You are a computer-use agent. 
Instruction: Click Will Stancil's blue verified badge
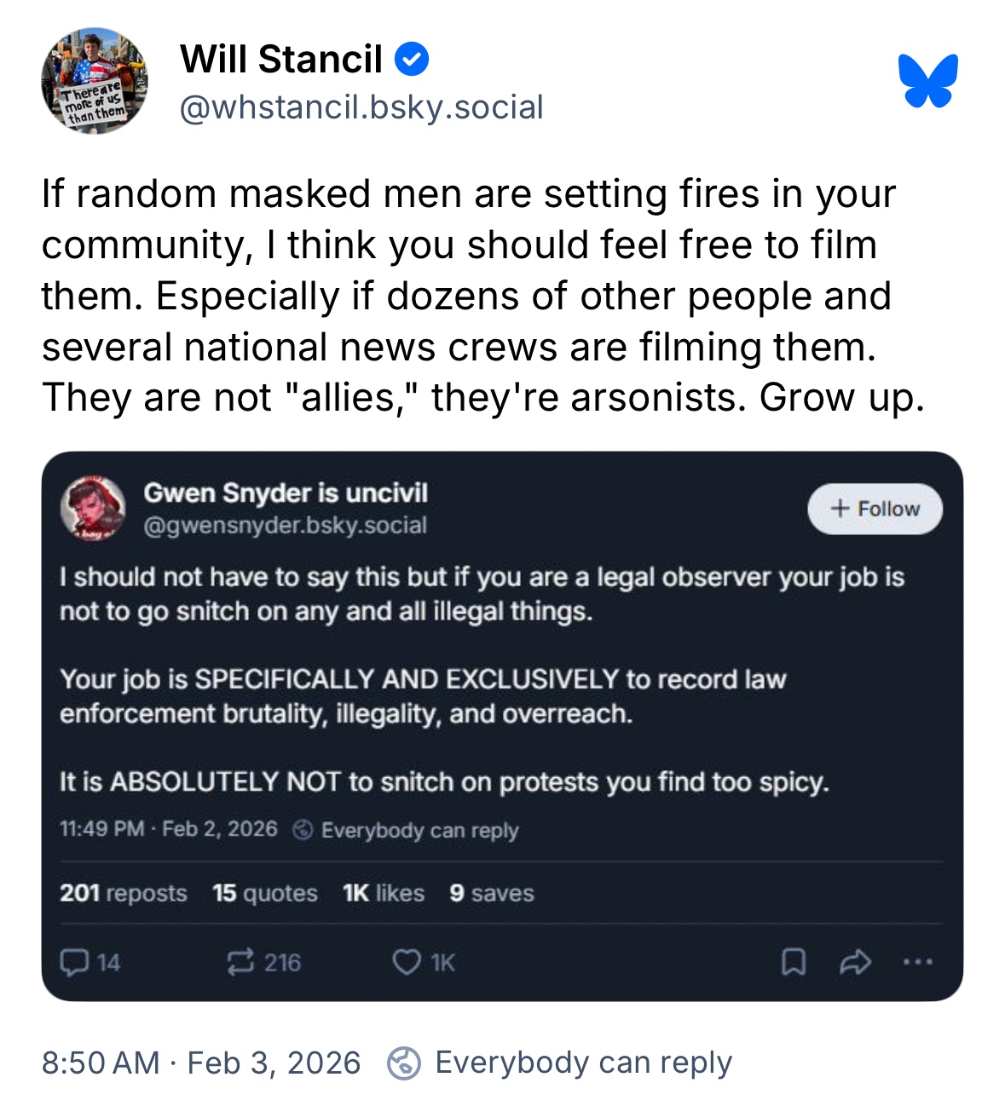click(x=412, y=60)
